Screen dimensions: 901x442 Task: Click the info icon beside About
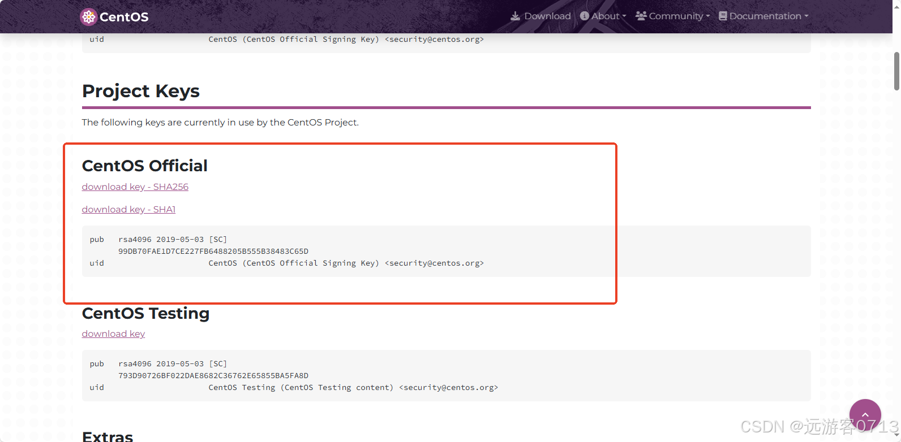pyautogui.click(x=585, y=16)
